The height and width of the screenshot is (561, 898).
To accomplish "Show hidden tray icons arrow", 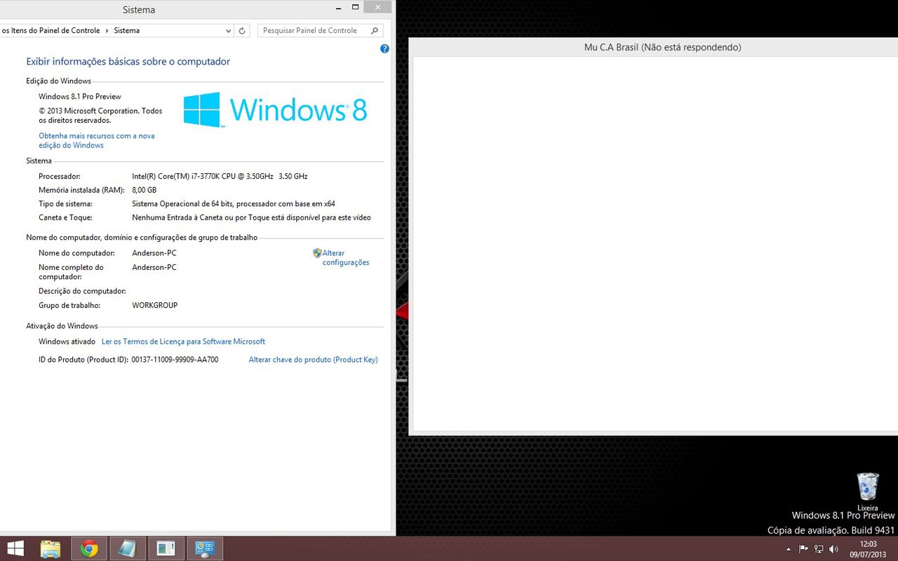I will pos(788,549).
